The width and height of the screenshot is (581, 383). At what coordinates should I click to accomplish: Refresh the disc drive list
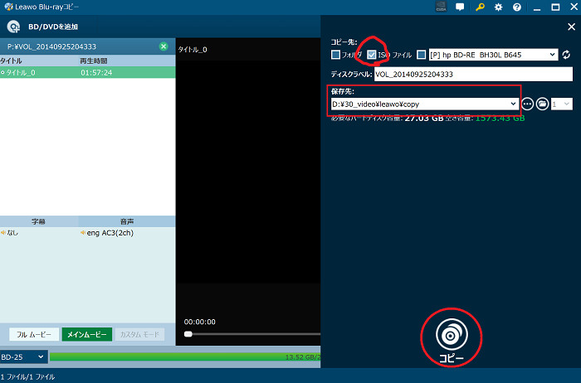[x=566, y=55]
